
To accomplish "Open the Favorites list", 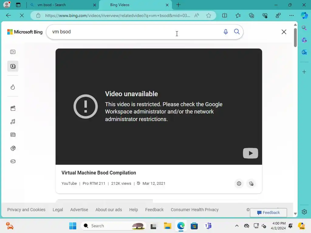I will (238, 15).
